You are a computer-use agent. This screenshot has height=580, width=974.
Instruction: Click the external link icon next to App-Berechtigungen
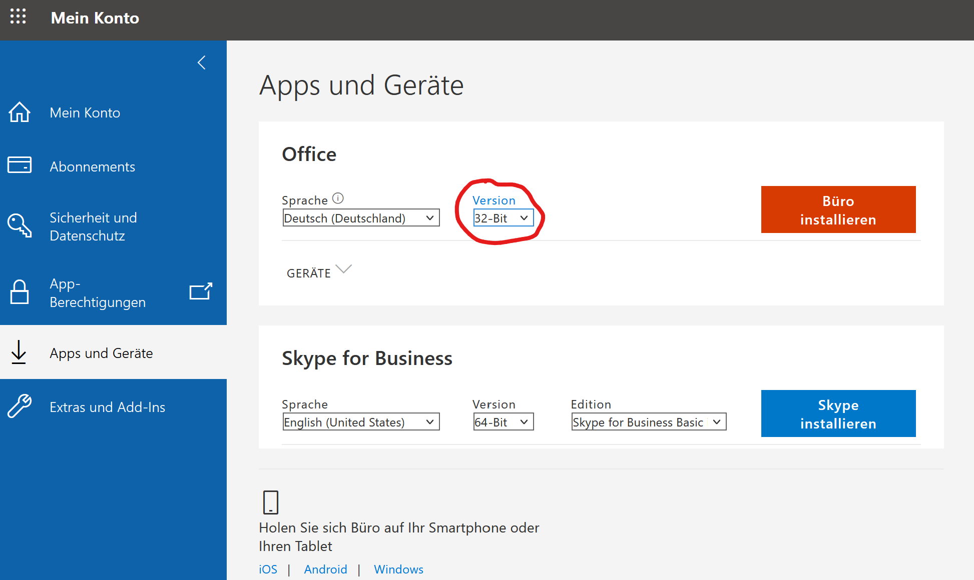click(201, 291)
